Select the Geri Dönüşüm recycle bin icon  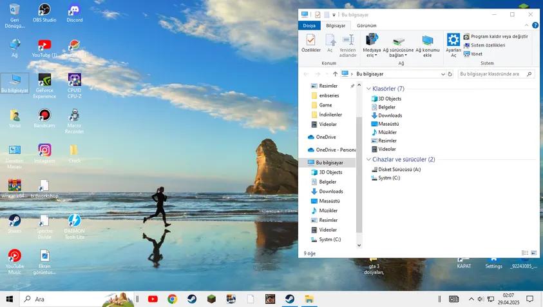14,16
